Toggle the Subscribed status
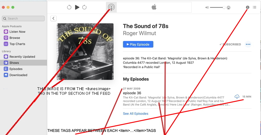The width and height of the screenshot is (261, 135). coord(230,44)
